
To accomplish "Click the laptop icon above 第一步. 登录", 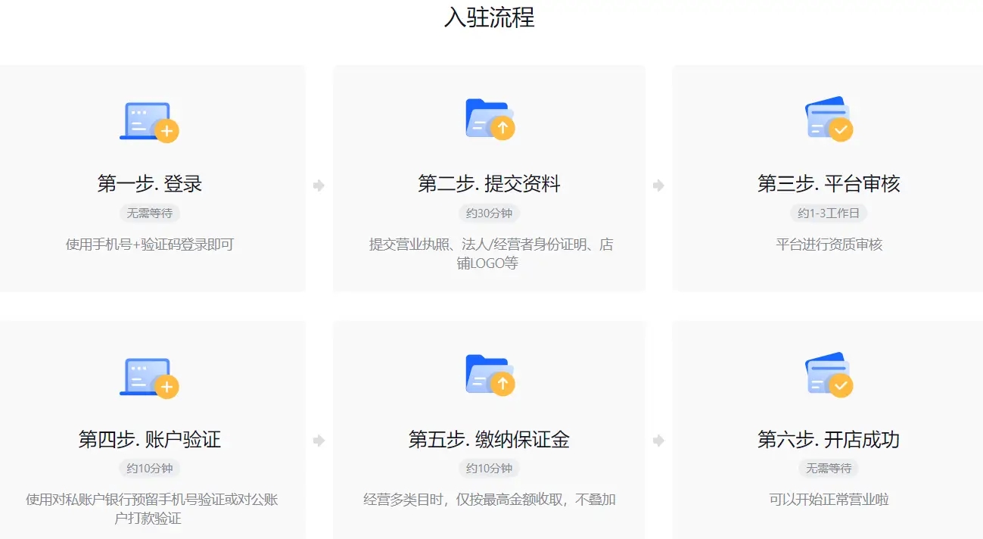I will (x=149, y=121).
